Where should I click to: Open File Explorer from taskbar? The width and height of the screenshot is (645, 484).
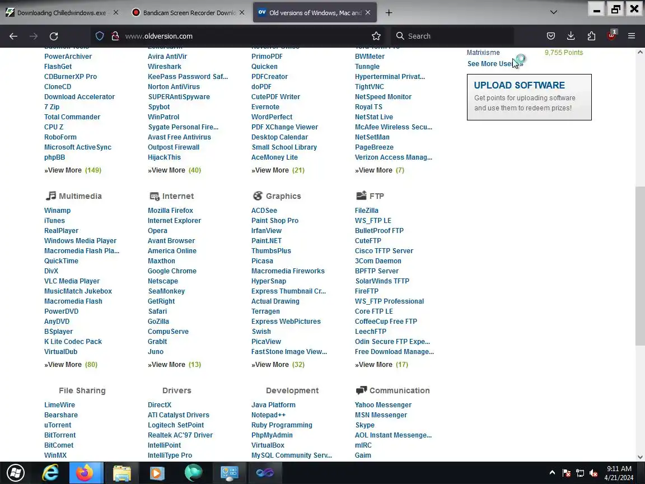tap(121, 473)
